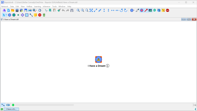This screenshot has width=197, height=111.
Task: Paste using the clipboard icon
Action: click(54, 10)
